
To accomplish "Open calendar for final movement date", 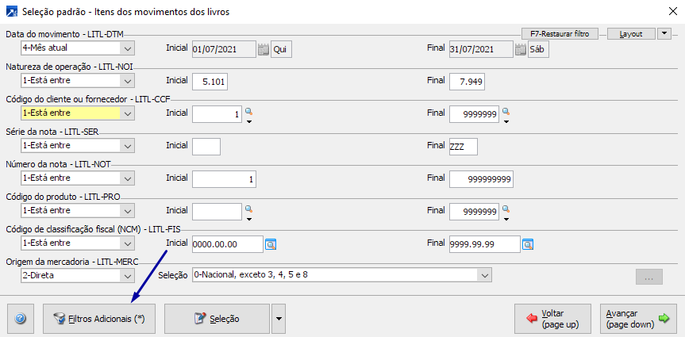I will [521, 49].
